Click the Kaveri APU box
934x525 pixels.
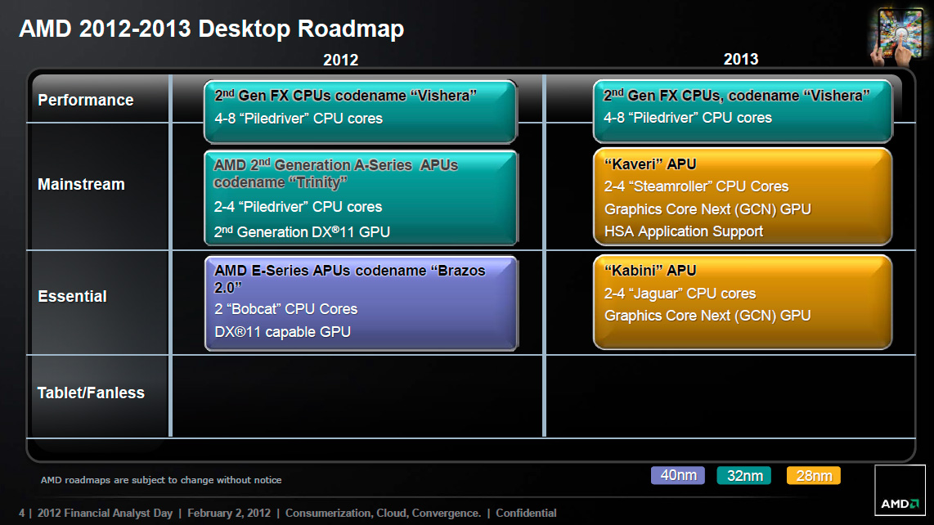pyautogui.click(x=743, y=196)
